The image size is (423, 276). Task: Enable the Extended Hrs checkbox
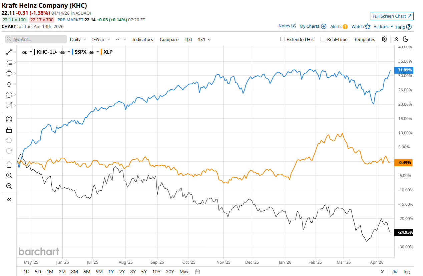pos(283,39)
